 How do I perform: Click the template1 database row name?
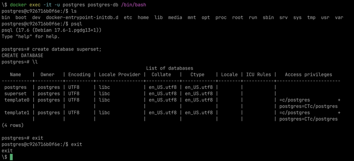(17, 113)
